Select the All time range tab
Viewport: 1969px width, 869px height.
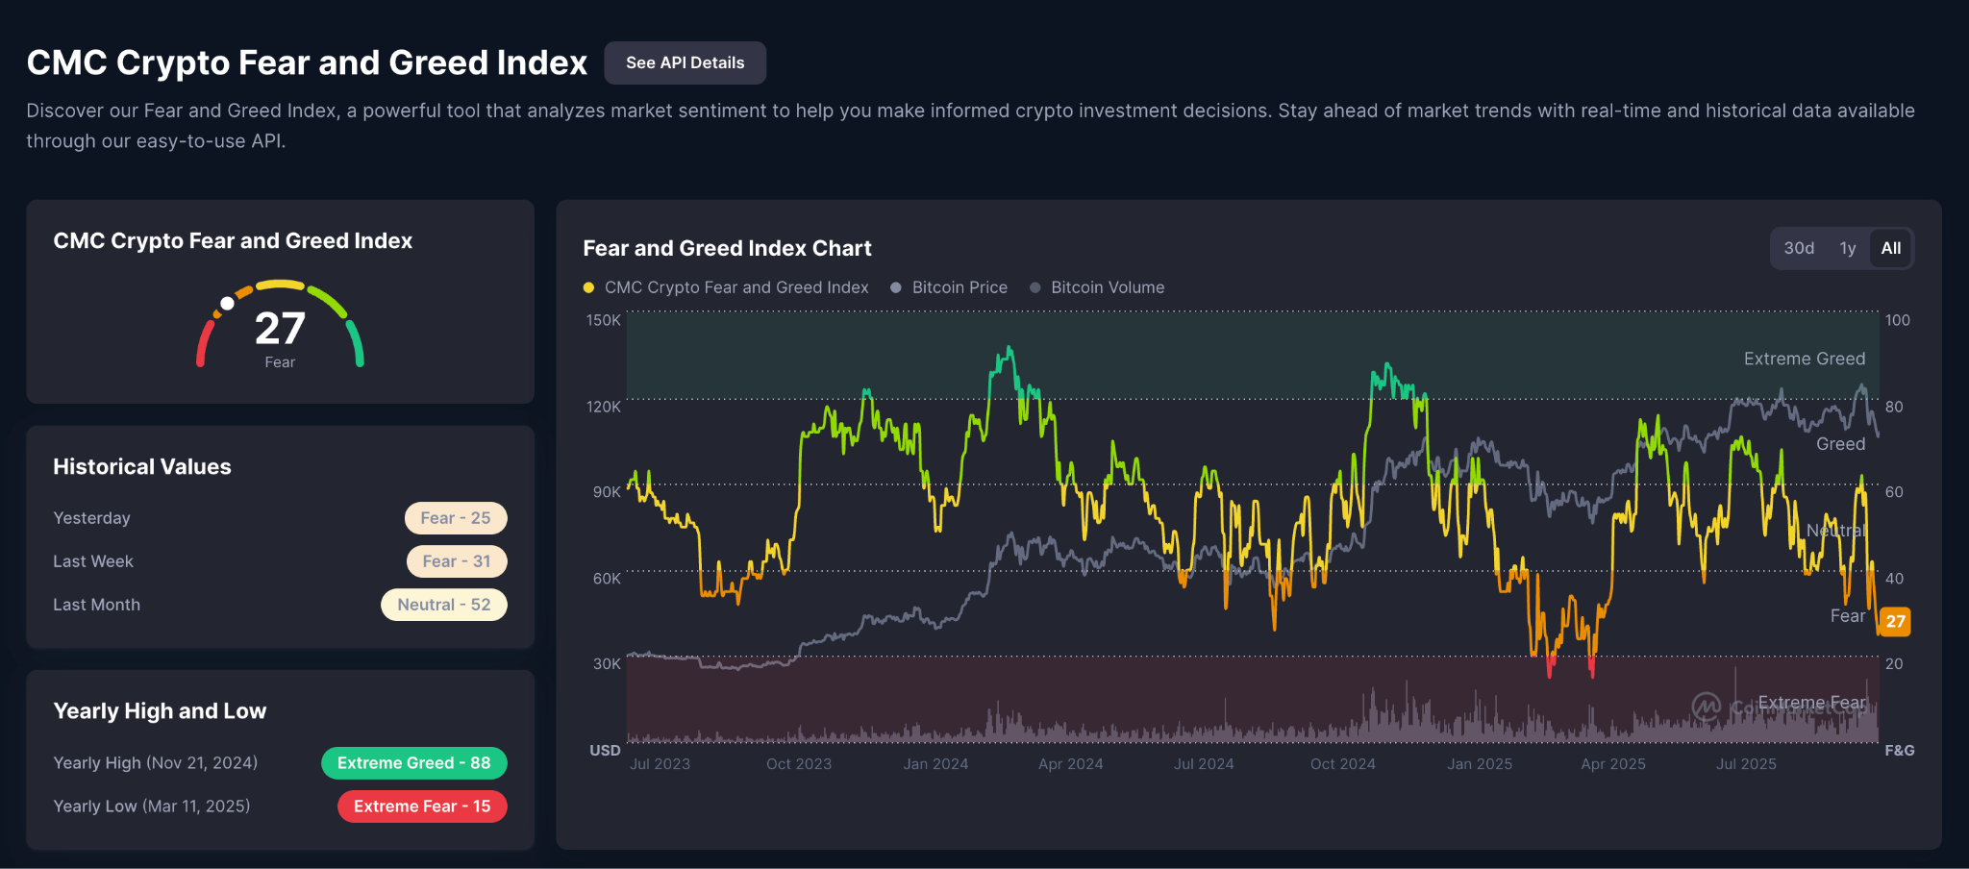[x=1890, y=248]
